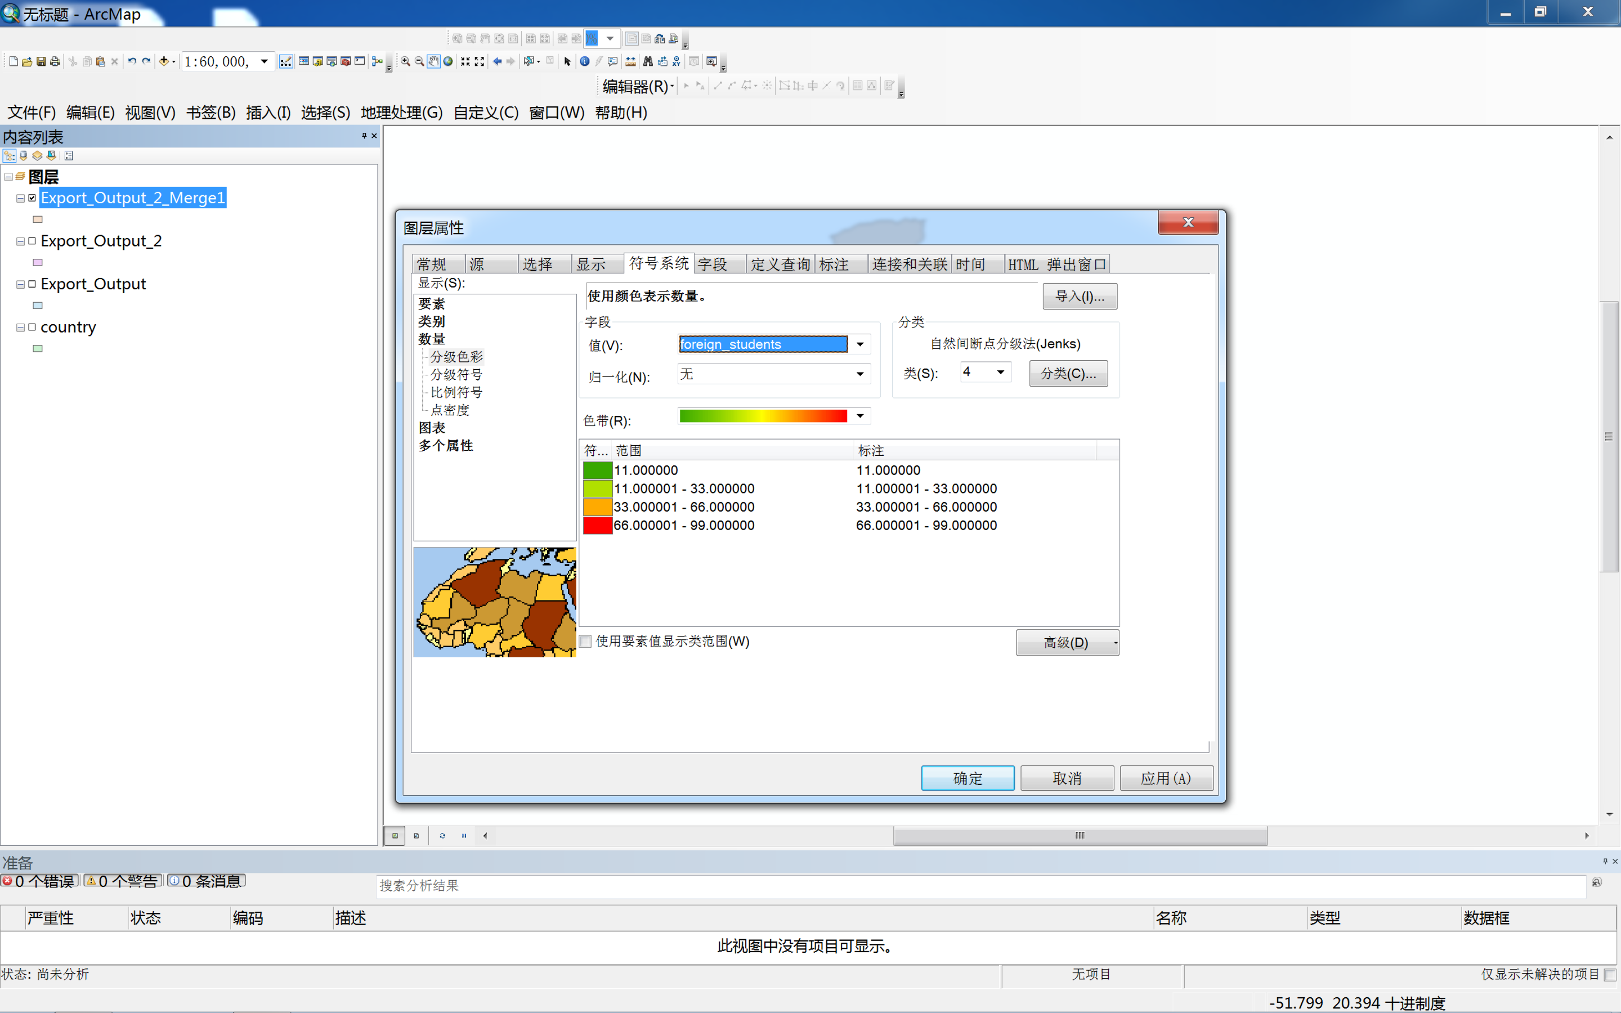Click the 分类(C)... button

point(1068,373)
